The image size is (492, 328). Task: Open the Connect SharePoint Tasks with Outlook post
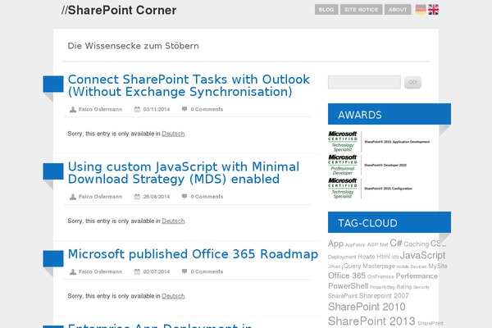point(189,85)
